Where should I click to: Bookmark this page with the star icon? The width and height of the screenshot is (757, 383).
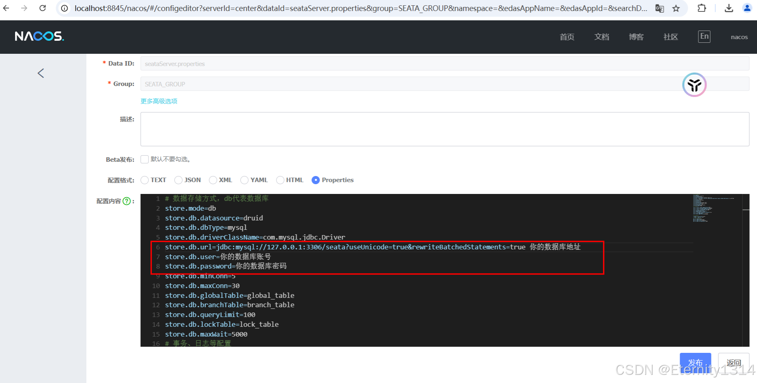coord(676,8)
